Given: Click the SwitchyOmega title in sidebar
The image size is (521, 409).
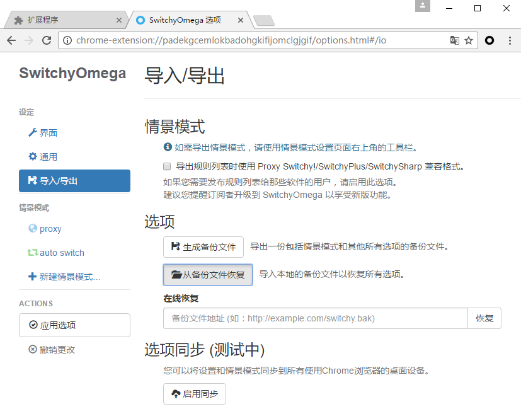Looking at the screenshot, I should pyautogui.click(x=72, y=74).
